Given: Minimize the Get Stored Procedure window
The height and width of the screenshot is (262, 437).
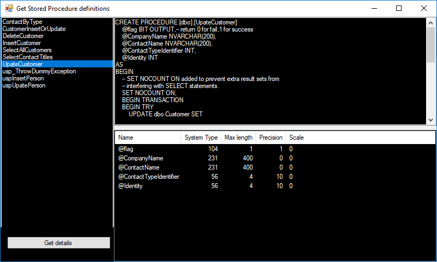Looking at the screenshot, I should [x=374, y=8].
